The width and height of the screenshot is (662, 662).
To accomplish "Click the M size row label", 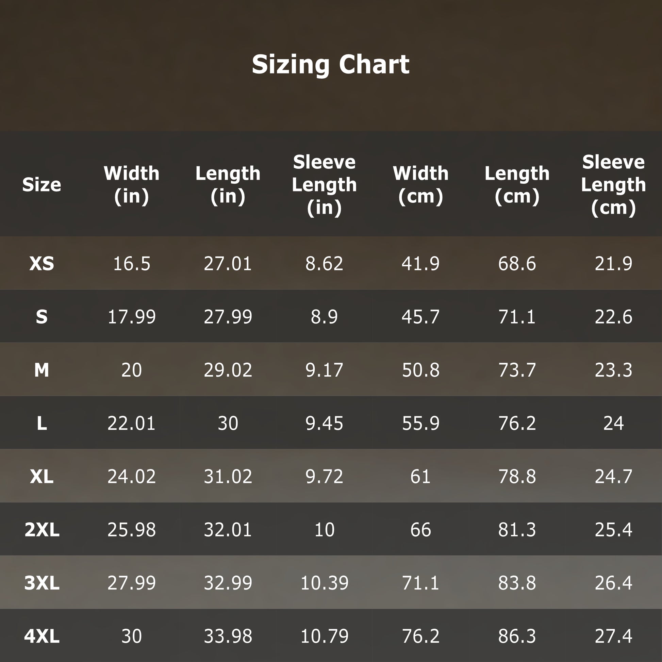I will click(x=42, y=370).
